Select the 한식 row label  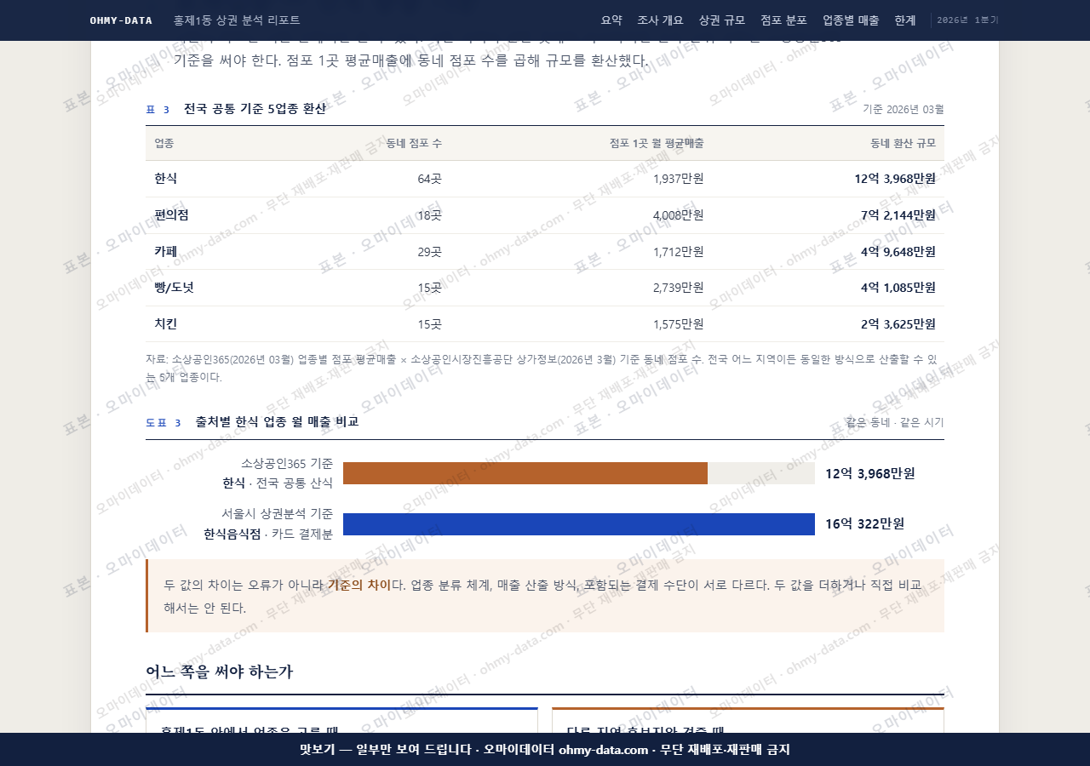(166, 179)
